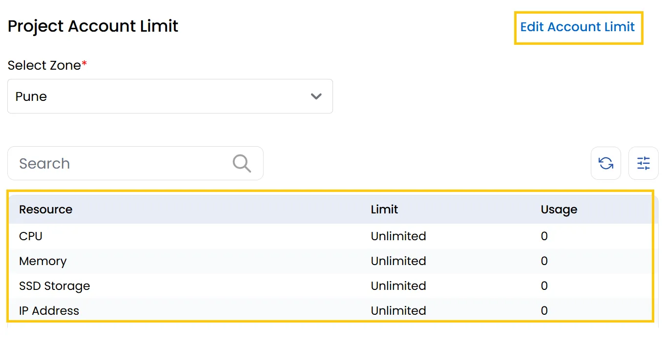The height and width of the screenshot is (343, 666).
Task: Open the column filter settings icon
Action: coord(644,163)
